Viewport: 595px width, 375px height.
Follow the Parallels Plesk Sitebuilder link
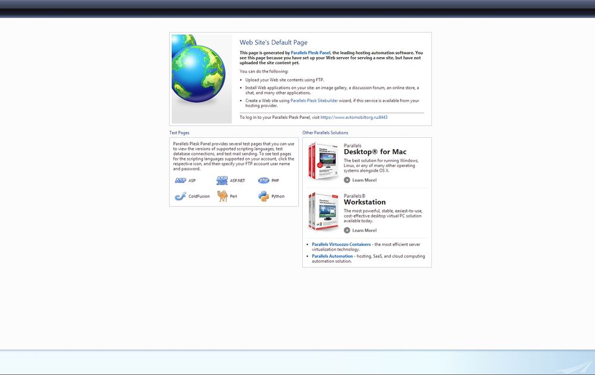314,100
